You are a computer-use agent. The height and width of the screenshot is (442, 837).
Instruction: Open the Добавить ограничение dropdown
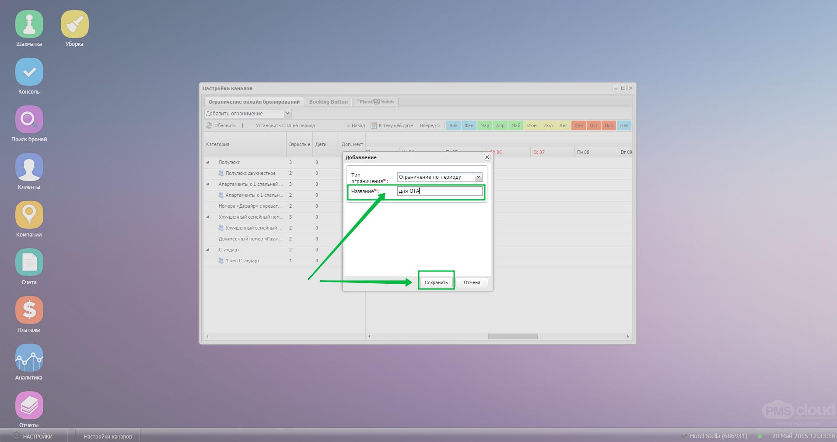pos(288,114)
